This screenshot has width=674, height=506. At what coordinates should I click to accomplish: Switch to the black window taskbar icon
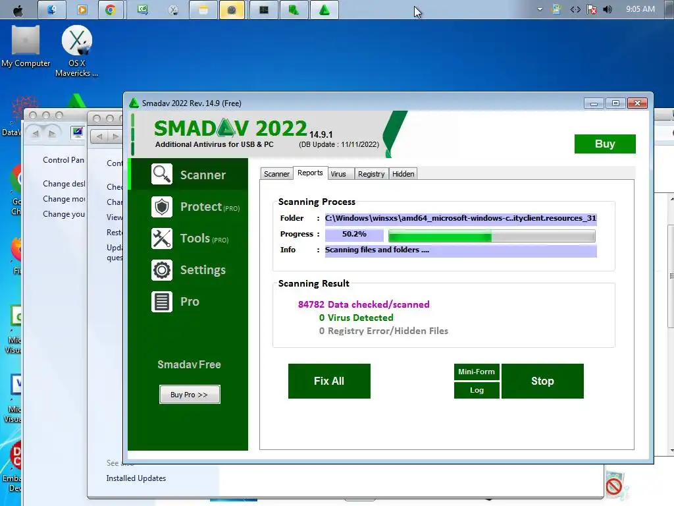tap(263, 9)
